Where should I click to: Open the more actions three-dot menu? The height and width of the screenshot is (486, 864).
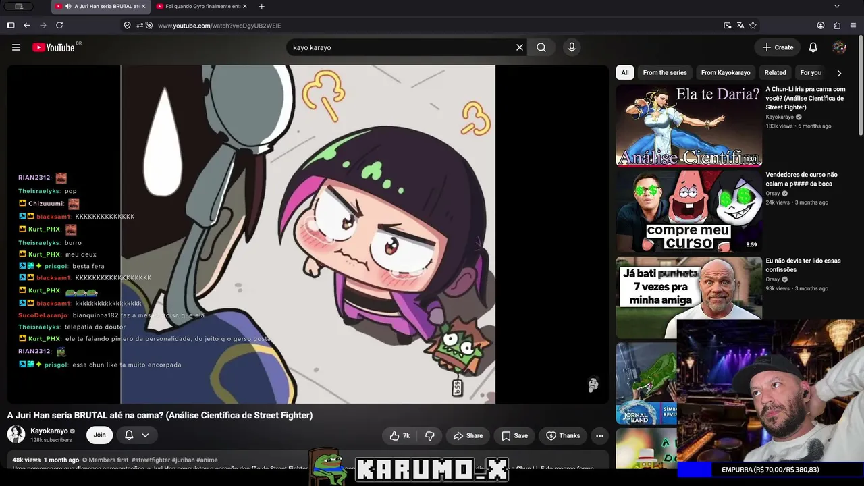click(x=599, y=436)
